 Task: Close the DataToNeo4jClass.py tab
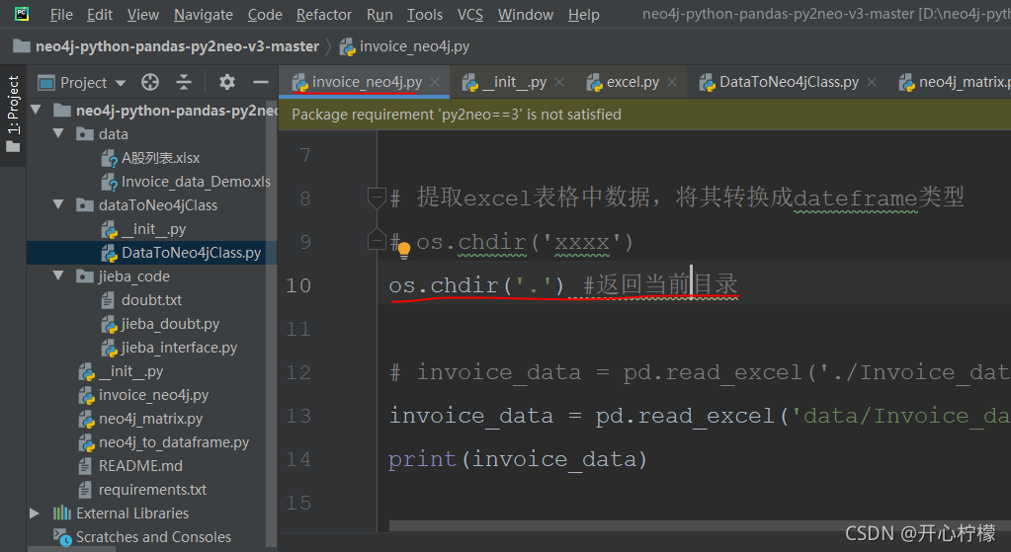click(x=871, y=82)
